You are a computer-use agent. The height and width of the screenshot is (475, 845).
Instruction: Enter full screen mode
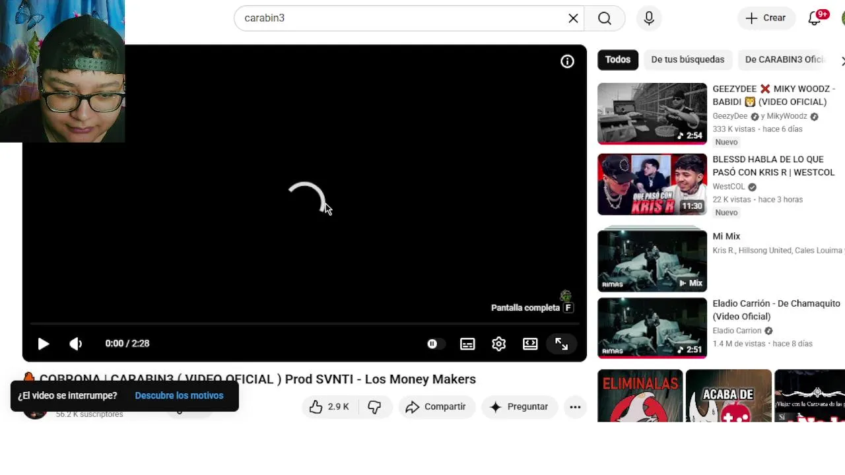click(x=562, y=344)
